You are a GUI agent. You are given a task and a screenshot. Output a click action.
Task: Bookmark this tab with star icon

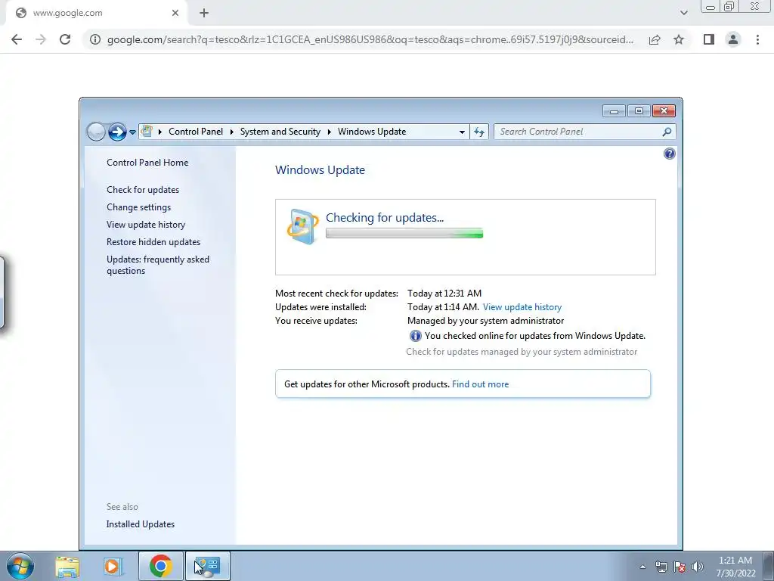(679, 39)
